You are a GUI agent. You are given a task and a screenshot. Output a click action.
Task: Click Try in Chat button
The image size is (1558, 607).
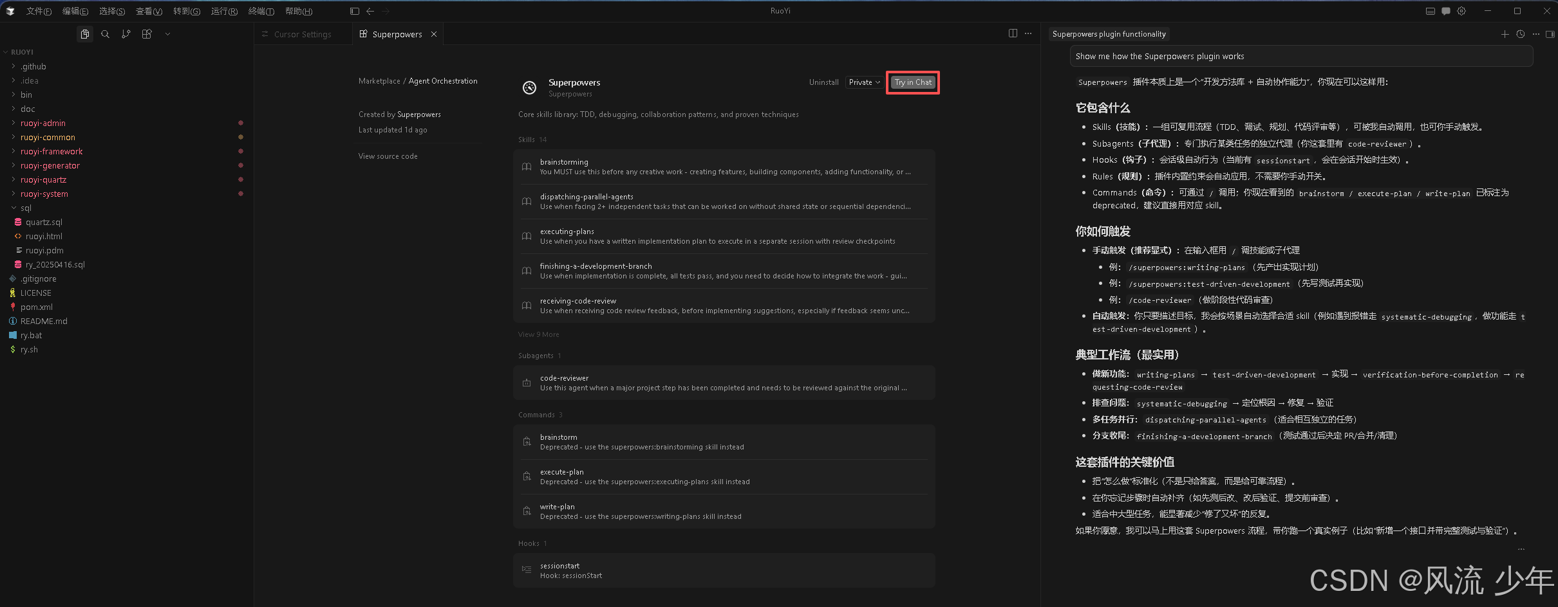coord(913,82)
